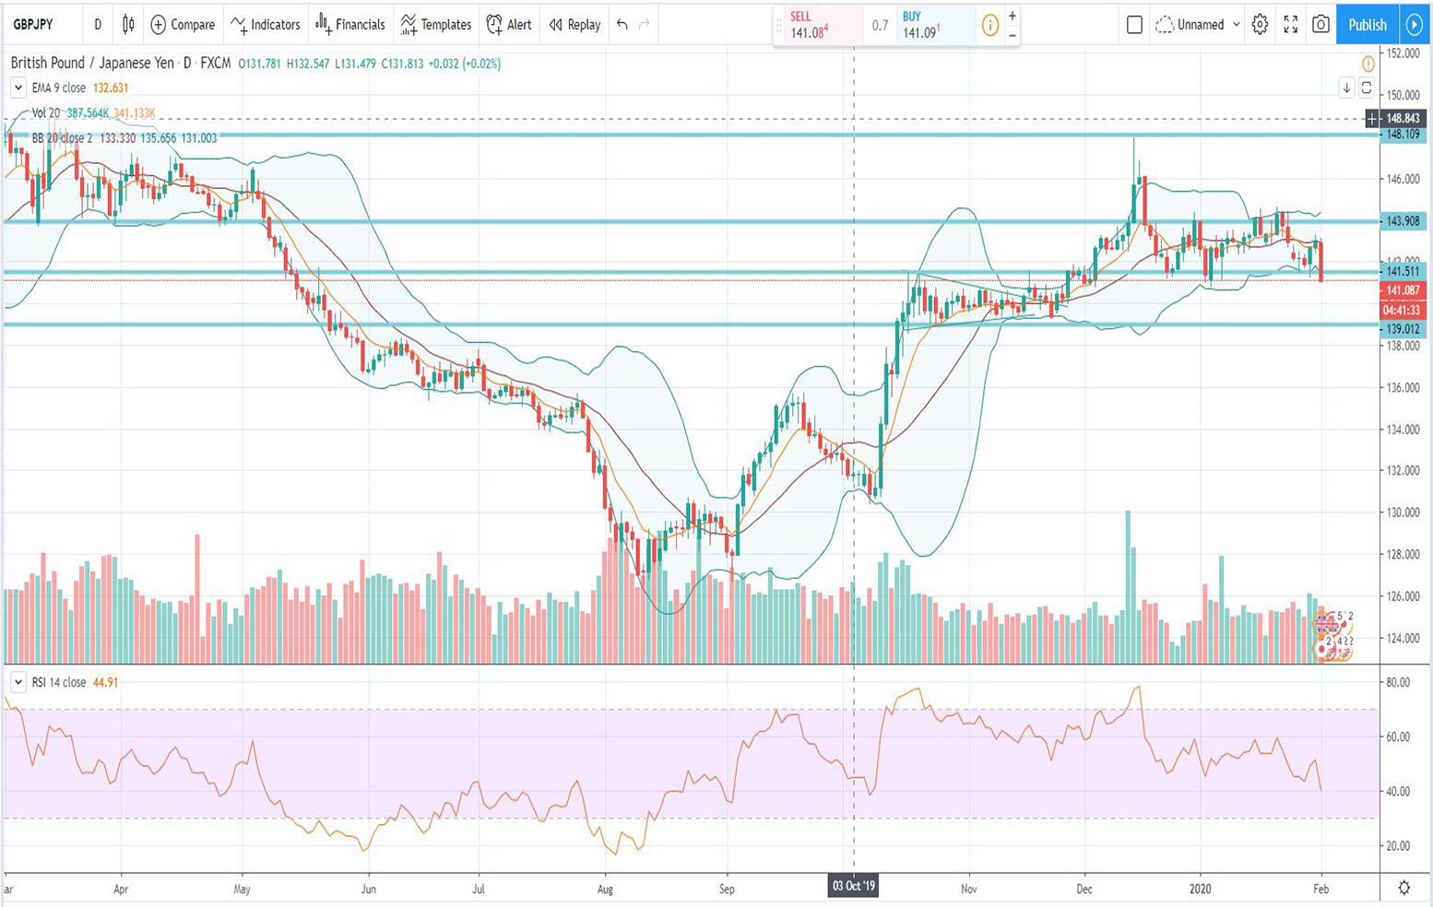1433x907 pixels.
Task: Open the Alert creation dialog
Action: (509, 25)
